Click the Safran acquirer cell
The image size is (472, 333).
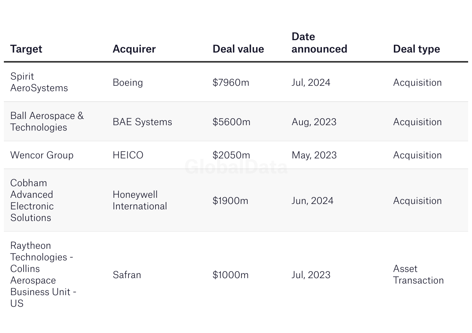127,275
